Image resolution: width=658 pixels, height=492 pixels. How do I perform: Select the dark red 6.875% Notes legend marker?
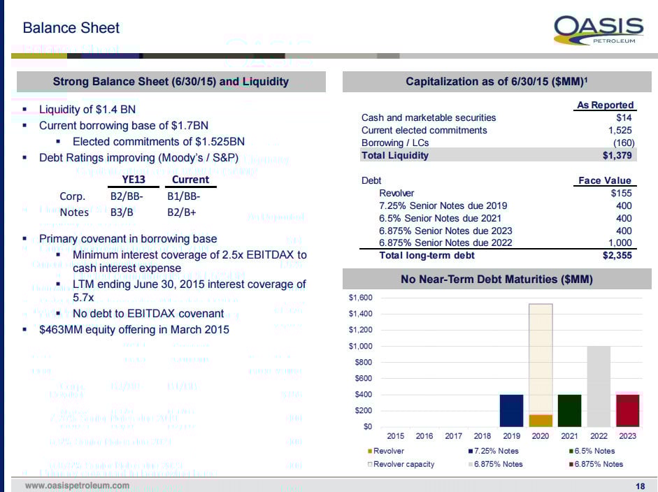pyautogui.click(x=571, y=463)
